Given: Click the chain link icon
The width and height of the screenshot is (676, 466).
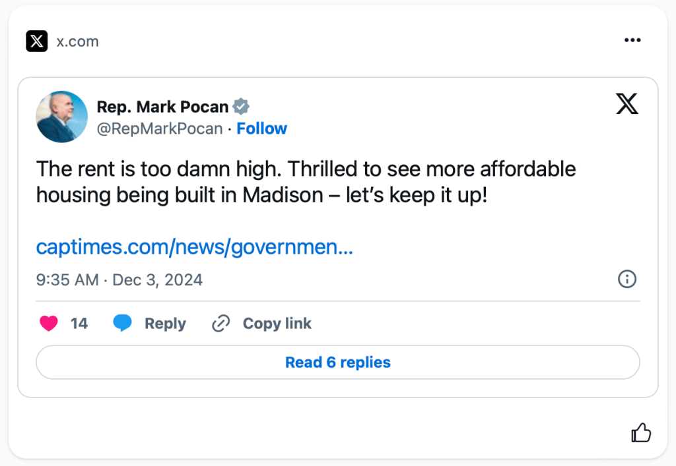Looking at the screenshot, I should (220, 324).
